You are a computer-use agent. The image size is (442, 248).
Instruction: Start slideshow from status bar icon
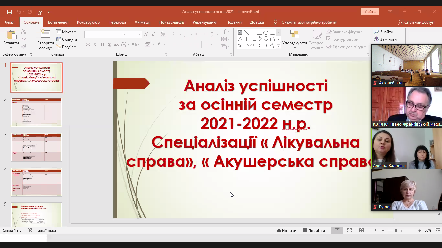tap(374, 231)
